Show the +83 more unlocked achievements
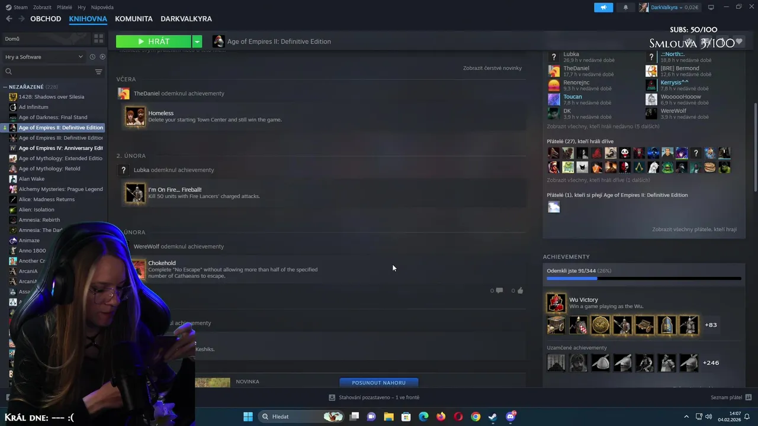The width and height of the screenshot is (758, 426). coord(711,325)
